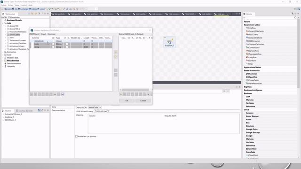Expand the Métadonnées tree node

pyautogui.click(x=3, y=61)
